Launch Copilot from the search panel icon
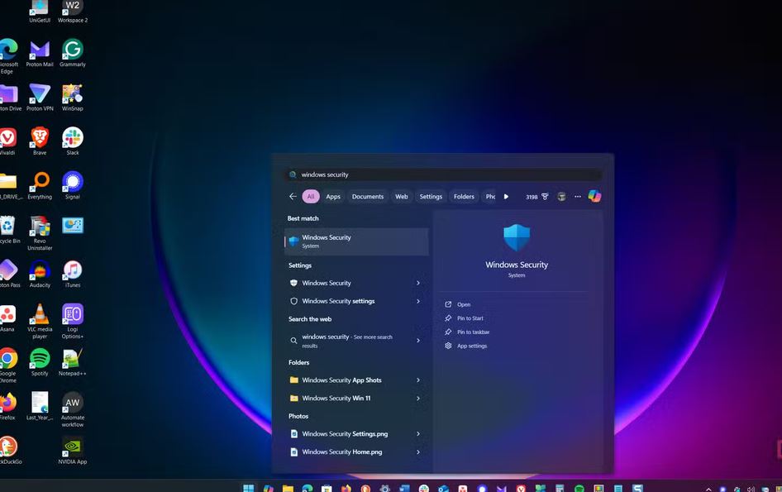This screenshot has height=492, width=782. [x=594, y=196]
